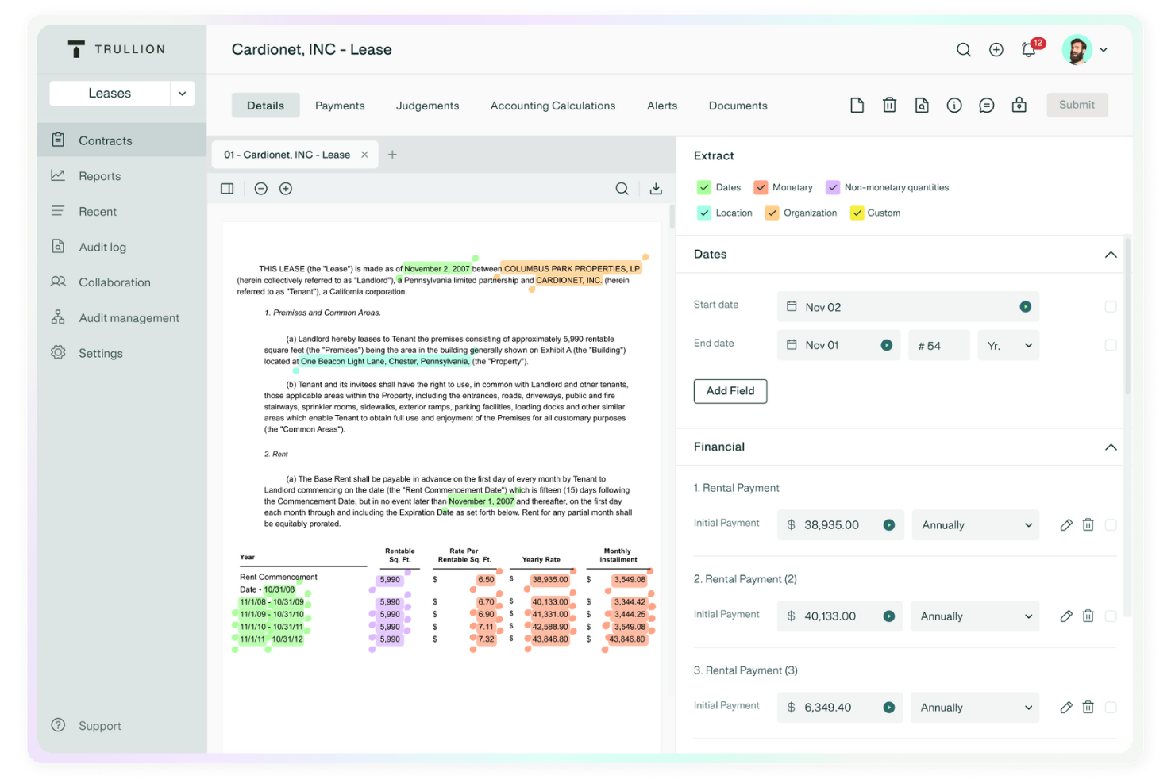Open the Alerts tab

[x=662, y=106]
